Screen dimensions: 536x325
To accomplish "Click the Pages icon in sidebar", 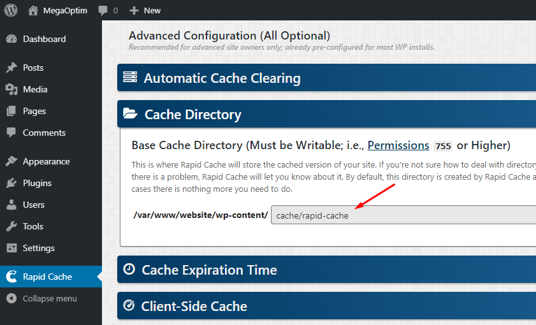I will coord(11,111).
